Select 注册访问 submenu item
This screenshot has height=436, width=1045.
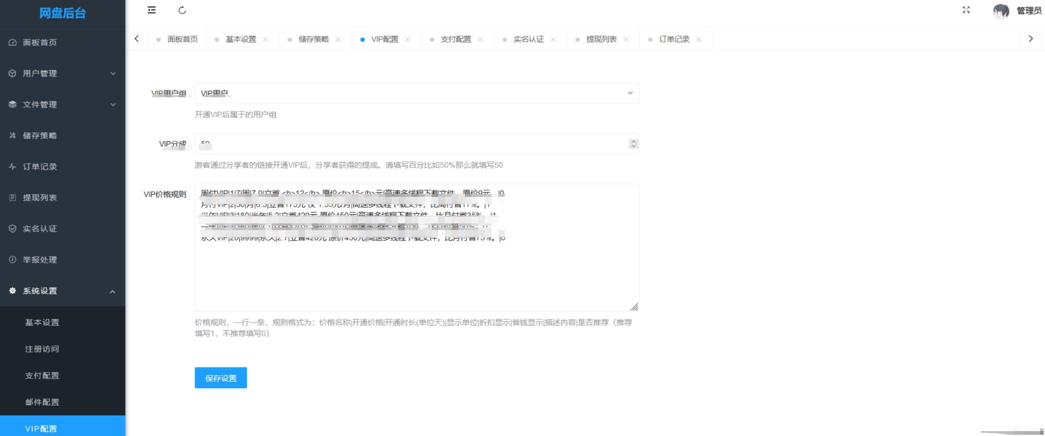point(63,349)
